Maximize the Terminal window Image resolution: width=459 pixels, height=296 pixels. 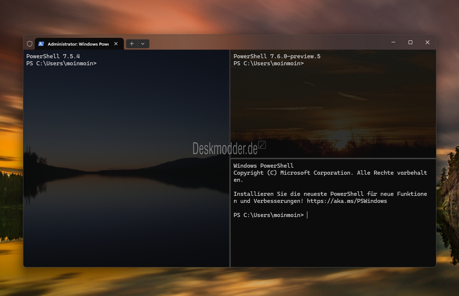click(410, 43)
